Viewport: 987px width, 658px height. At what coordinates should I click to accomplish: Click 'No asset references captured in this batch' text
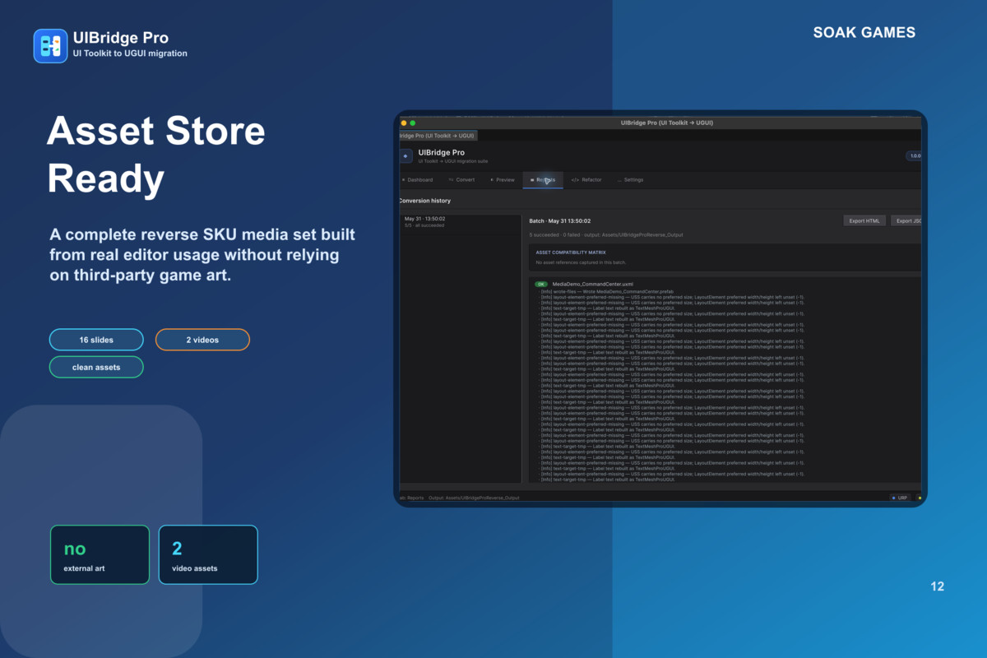pos(581,262)
